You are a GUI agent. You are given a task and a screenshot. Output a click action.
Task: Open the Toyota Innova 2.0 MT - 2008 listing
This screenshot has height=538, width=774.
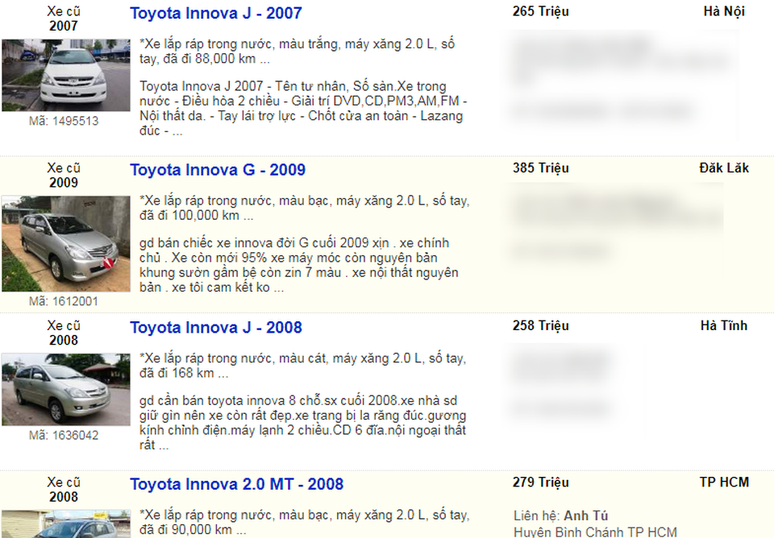pyautogui.click(x=236, y=484)
